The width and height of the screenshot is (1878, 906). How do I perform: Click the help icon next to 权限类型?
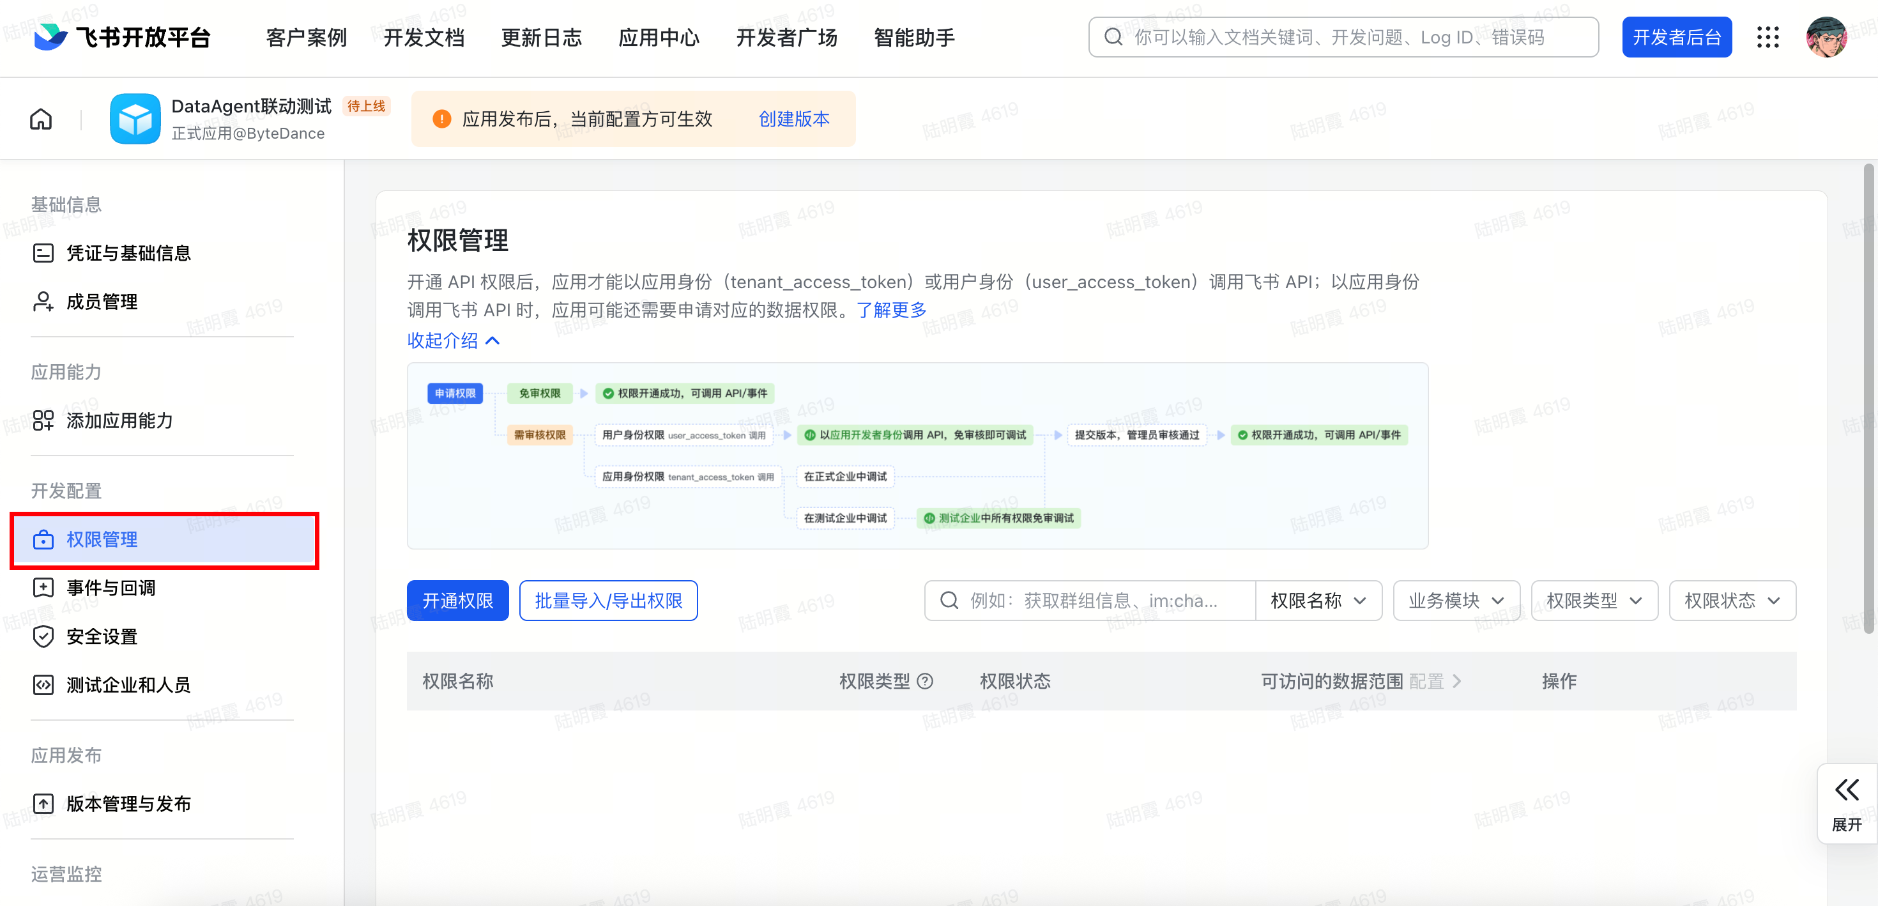tap(925, 681)
